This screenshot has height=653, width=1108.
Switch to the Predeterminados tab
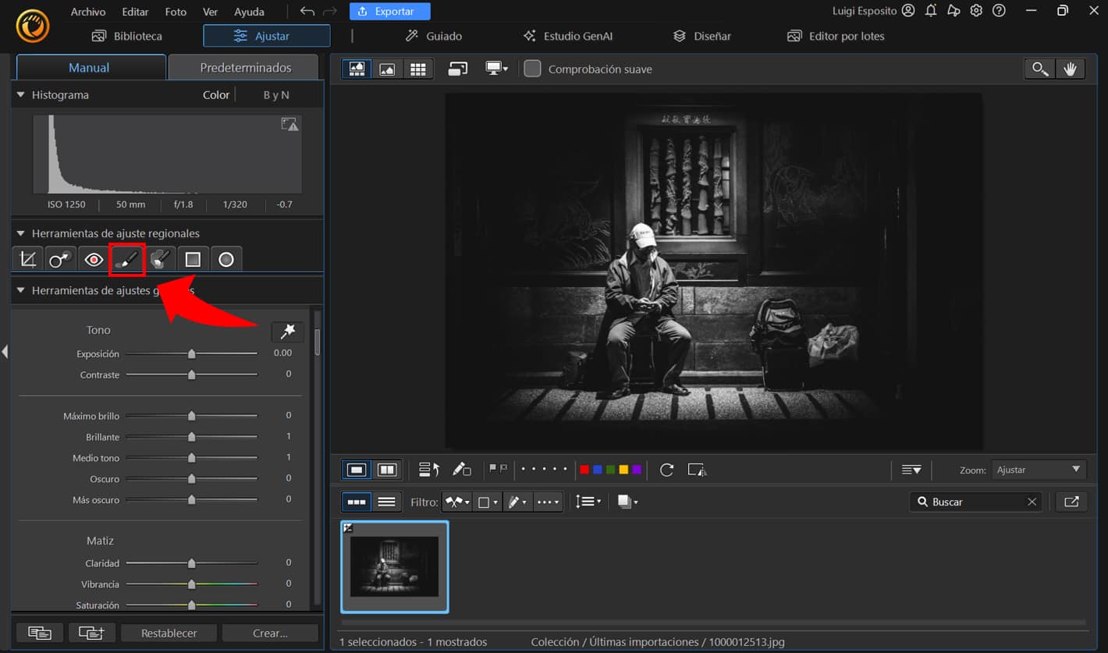(243, 67)
